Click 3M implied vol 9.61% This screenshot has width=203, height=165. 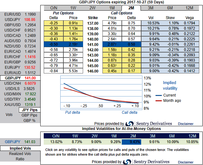click(154, 142)
